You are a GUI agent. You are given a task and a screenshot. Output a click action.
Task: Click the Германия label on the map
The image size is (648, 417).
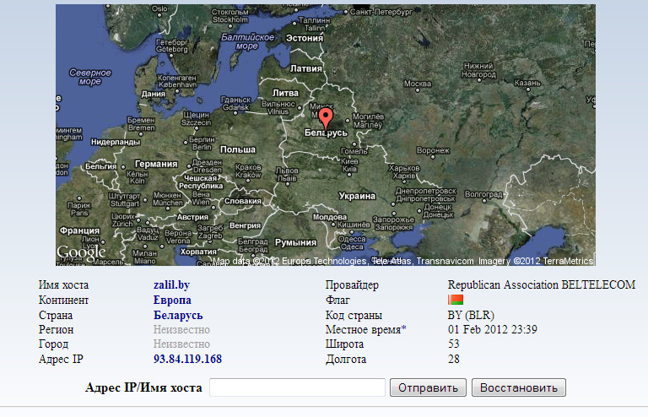156,164
